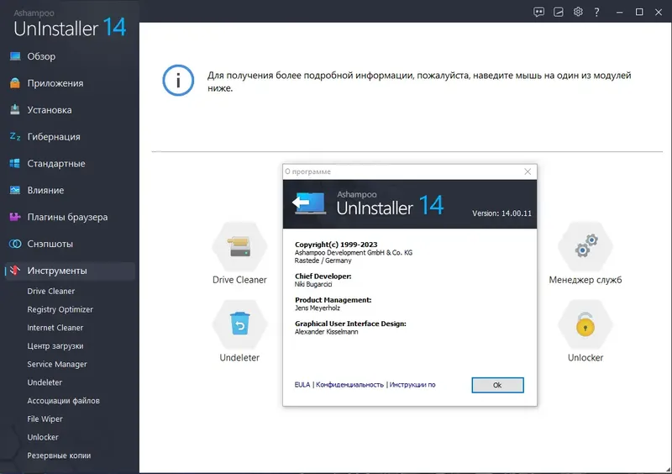Click the name Niki Bugarcici
The width and height of the screenshot is (672, 474).
(x=312, y=284)
